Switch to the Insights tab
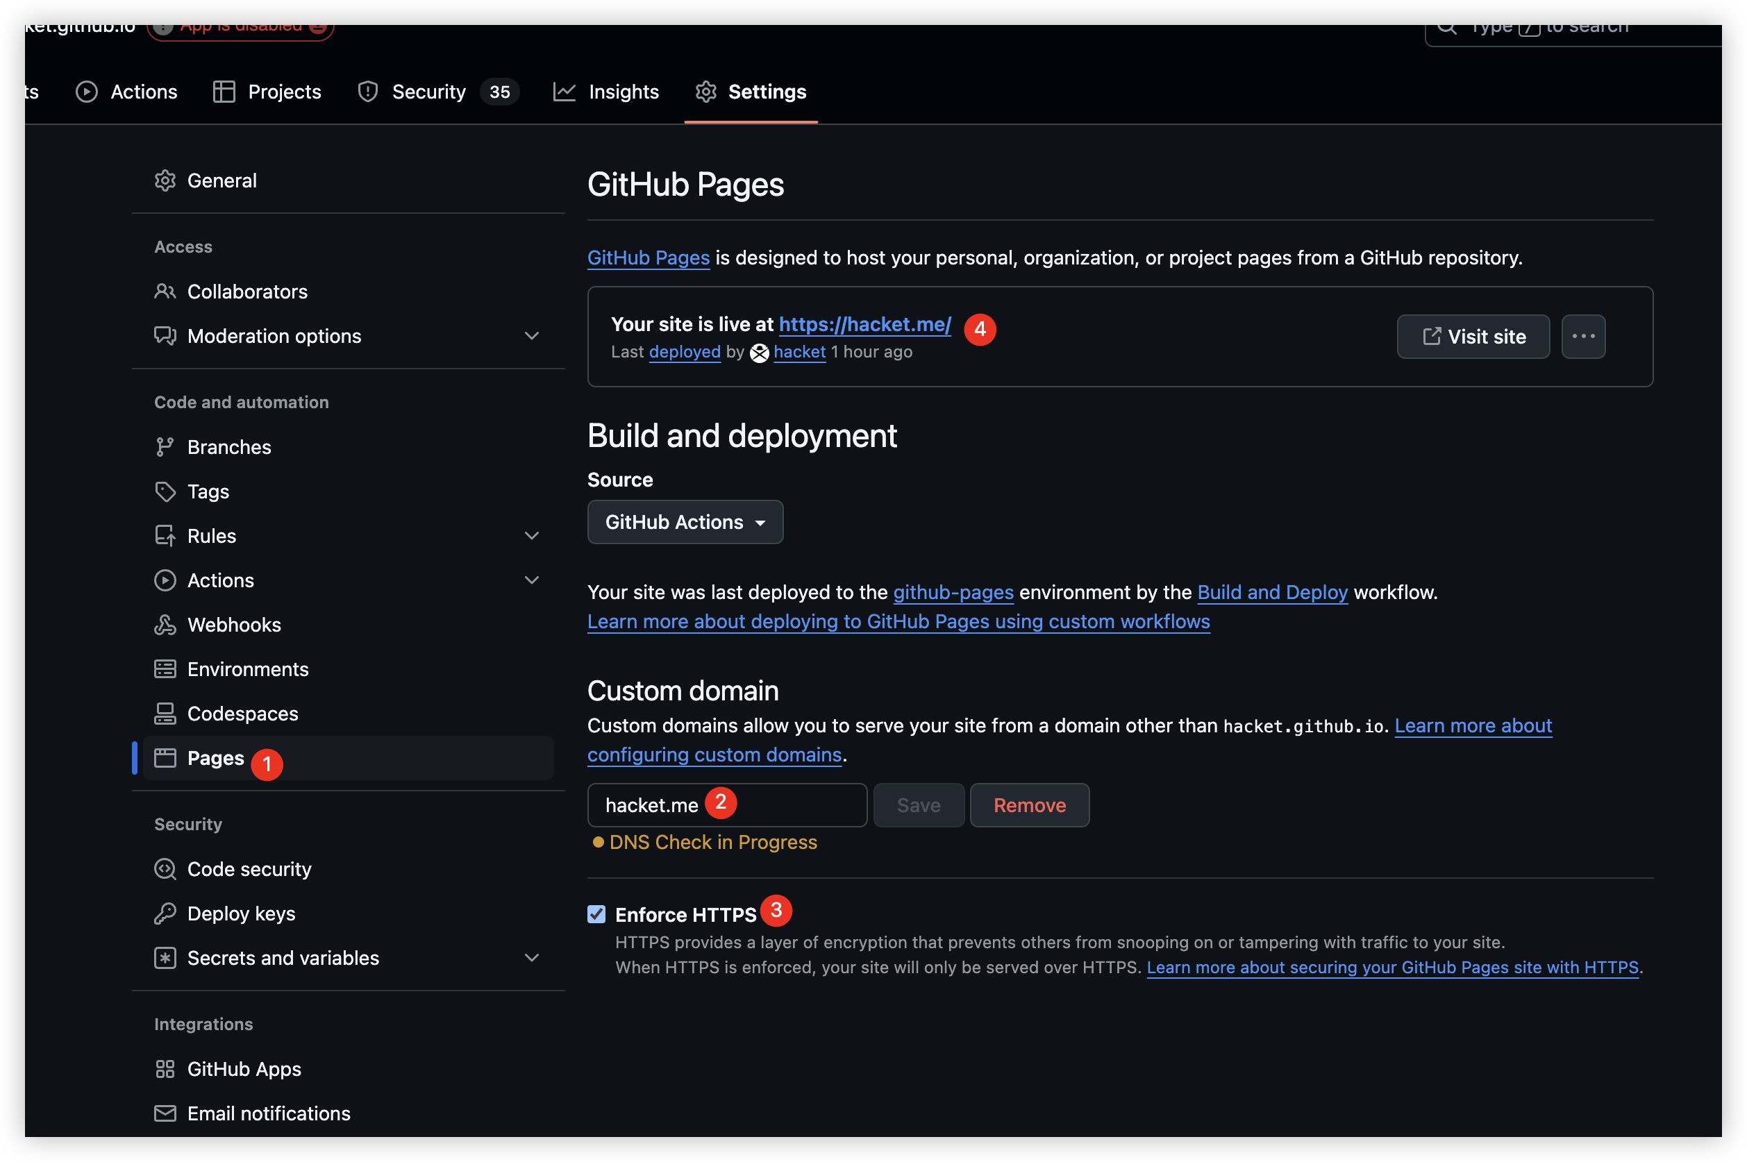The image size is (1747, 1162). point(606,92)
